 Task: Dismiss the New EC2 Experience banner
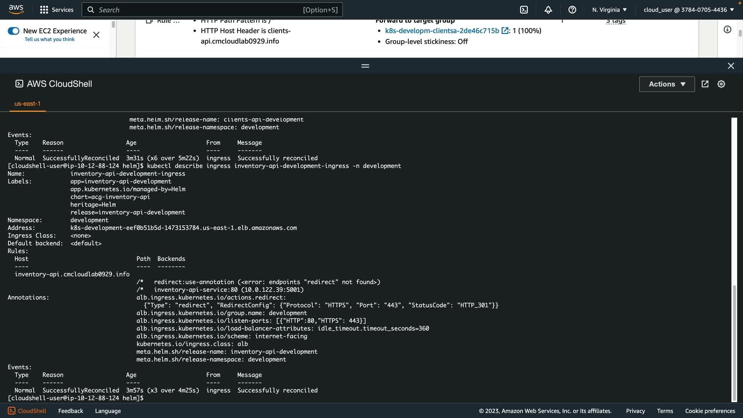[96, 35]
